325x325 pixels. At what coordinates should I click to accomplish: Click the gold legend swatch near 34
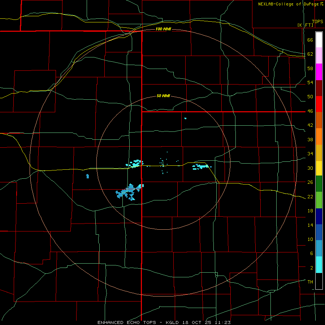click(319, 153)
